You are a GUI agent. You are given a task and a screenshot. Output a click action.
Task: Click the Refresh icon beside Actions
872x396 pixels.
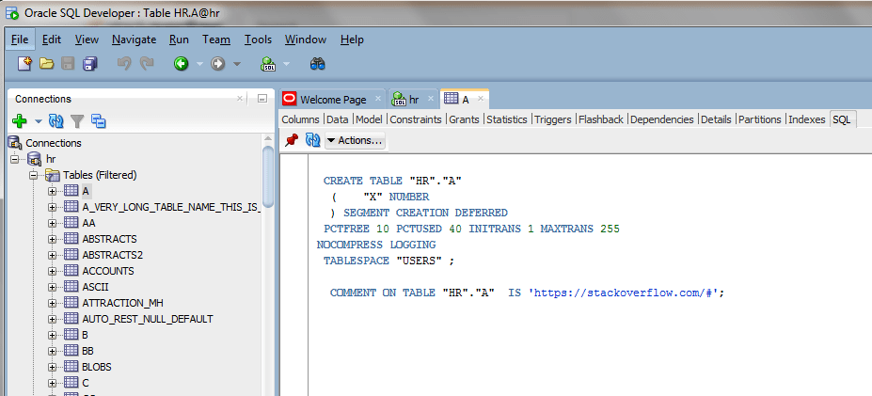tap(312, 140)
